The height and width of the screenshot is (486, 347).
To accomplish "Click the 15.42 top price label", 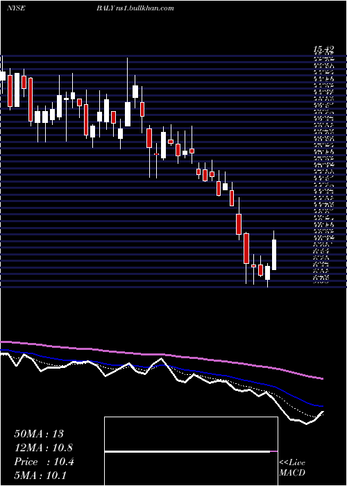I will pos(324,49).
